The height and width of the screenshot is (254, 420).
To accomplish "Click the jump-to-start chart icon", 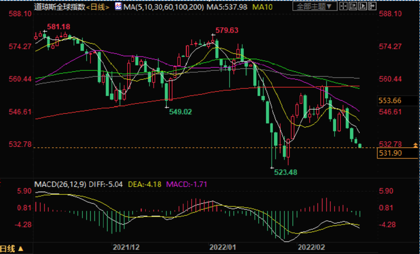I will pos(353,6).
